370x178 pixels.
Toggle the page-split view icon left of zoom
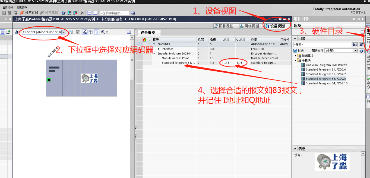(x=96, y=32)
